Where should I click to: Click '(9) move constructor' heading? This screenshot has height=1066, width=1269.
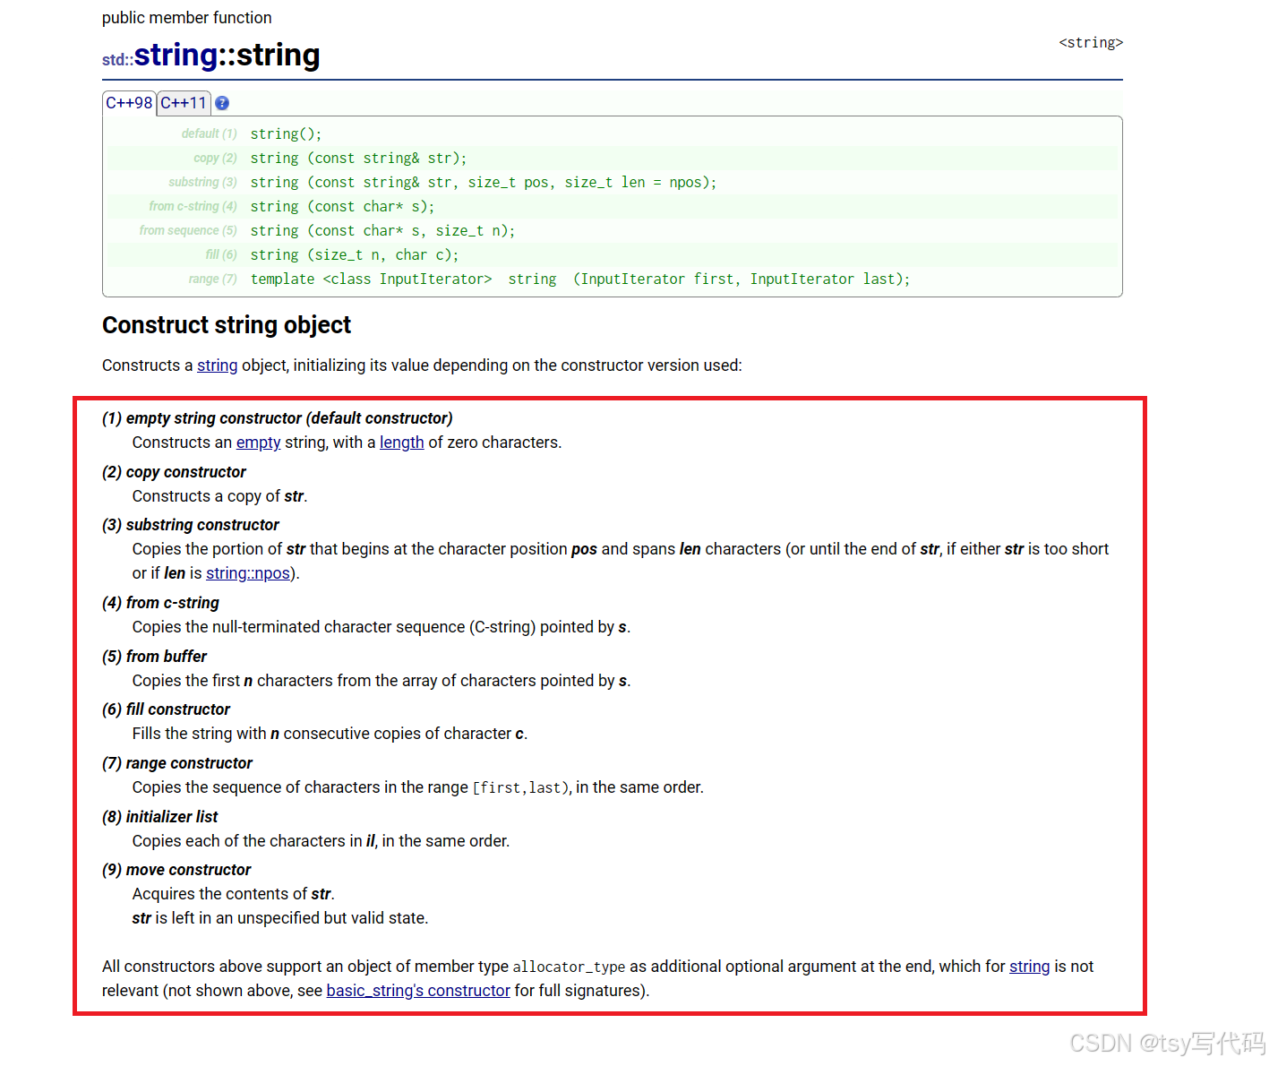(176, 870)
